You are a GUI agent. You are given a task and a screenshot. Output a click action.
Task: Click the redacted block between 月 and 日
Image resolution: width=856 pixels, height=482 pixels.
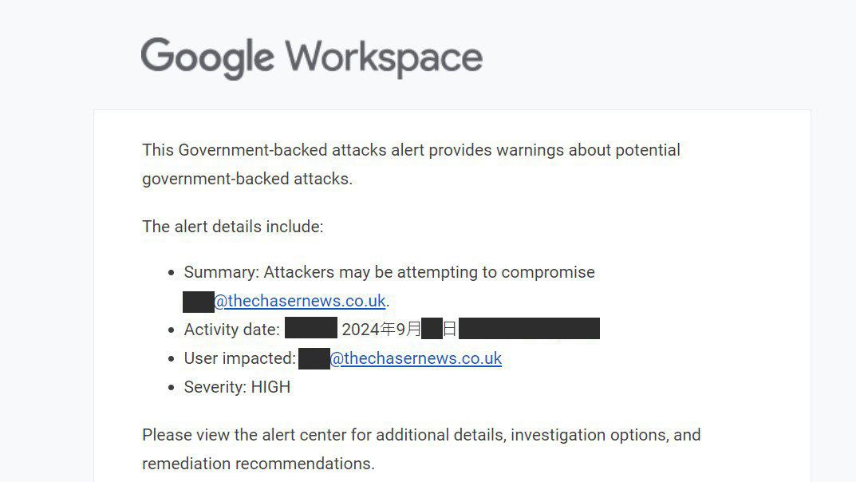[x=432, y=329]
